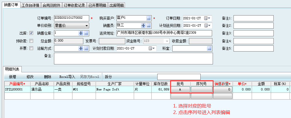Click the Excel导入 toolbar button

point(67,77)
